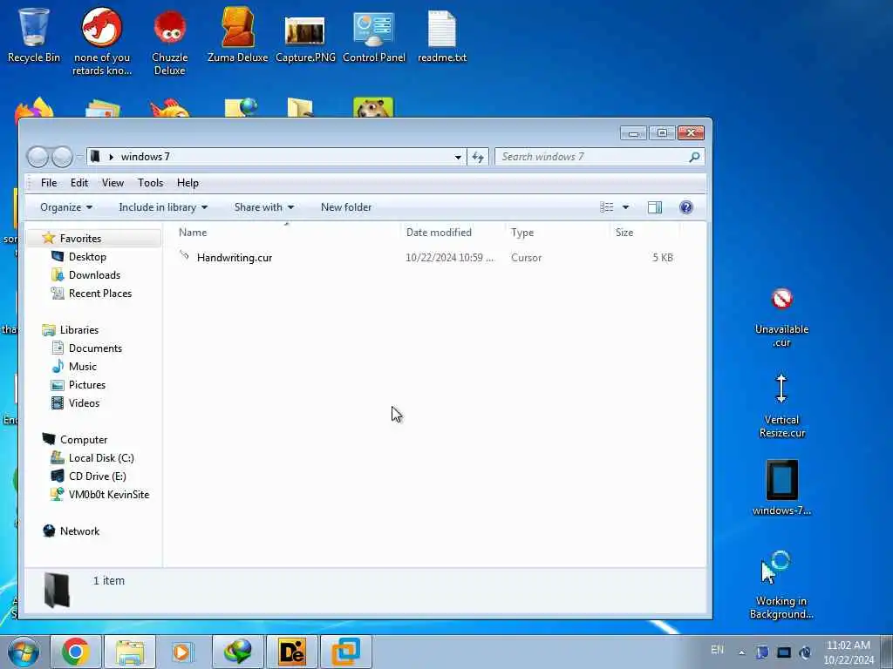Open the media player taskbar icon
The image size is (893, 669).
tap(183, 652)
